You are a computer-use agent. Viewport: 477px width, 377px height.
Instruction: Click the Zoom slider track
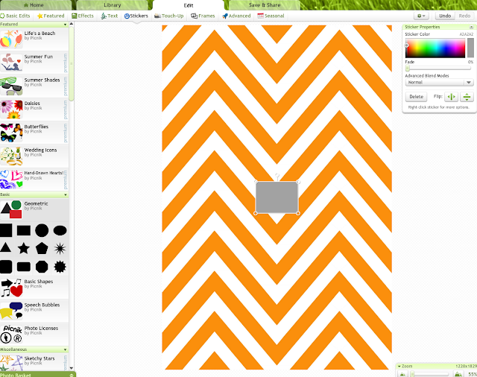430,374
